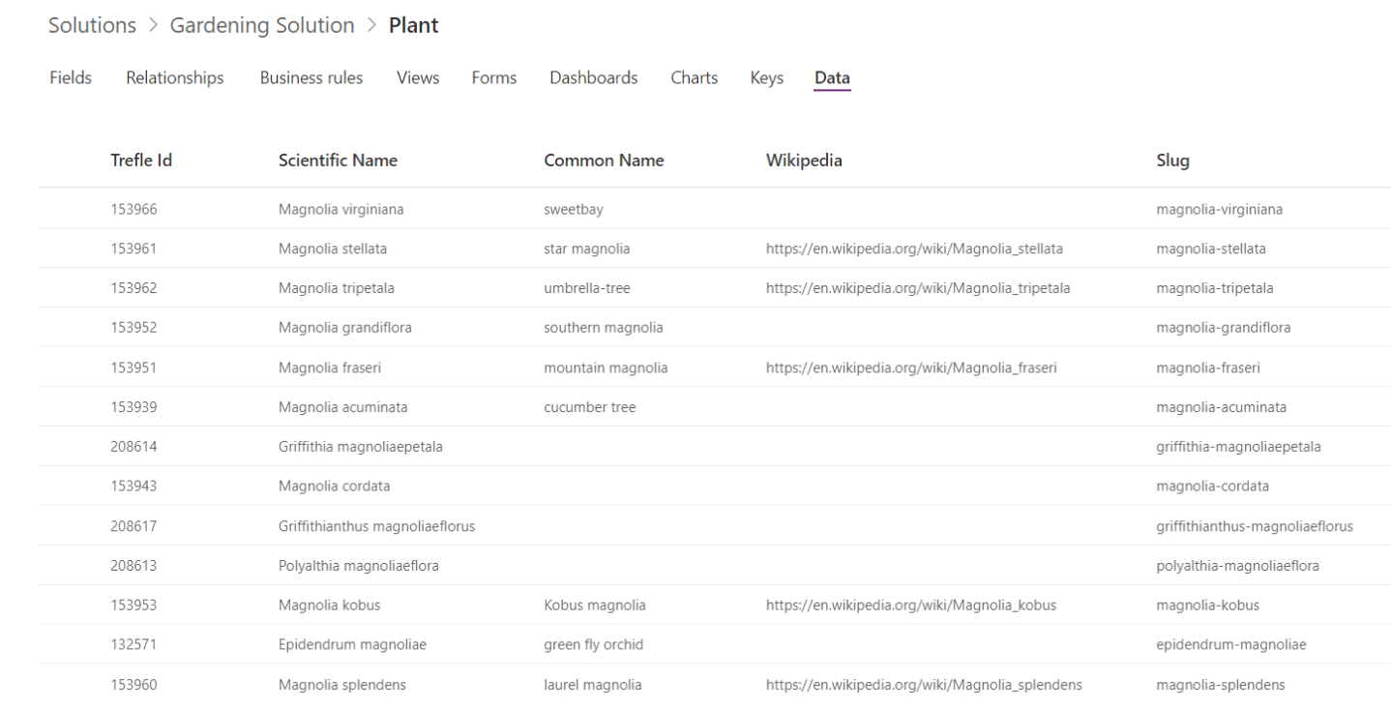Screen dimensions: 1391x708
Task: Select the southern magnolia common name
Action: tap(604, 328)
